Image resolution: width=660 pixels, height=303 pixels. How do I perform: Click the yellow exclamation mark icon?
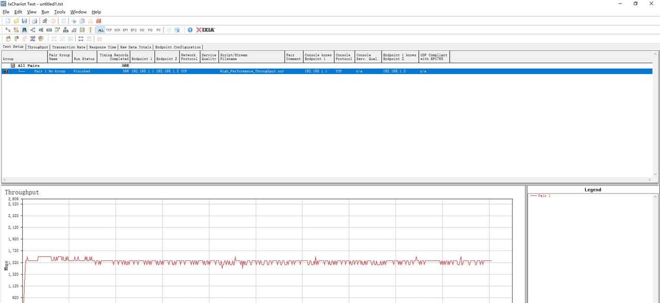pyautogui.click(x=91, y=30)
